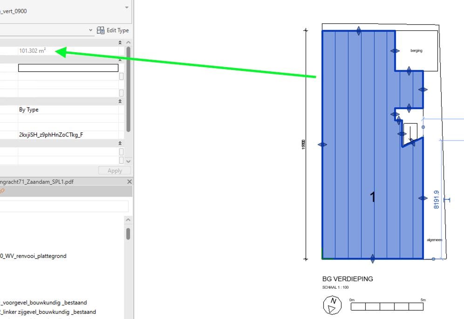Click the temporary dimension toggle symbol near 8191.9

click(448, 200)
